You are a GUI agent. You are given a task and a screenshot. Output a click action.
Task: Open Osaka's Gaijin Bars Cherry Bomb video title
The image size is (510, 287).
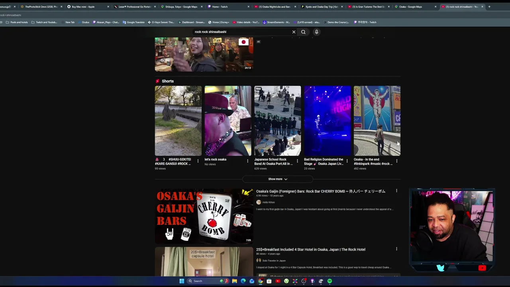pos(320,191)
